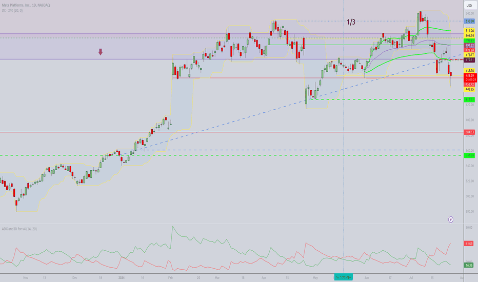478x282 pixels.
Task: Click the red down arrow marker on chart
Action: [x=101, y=52]
